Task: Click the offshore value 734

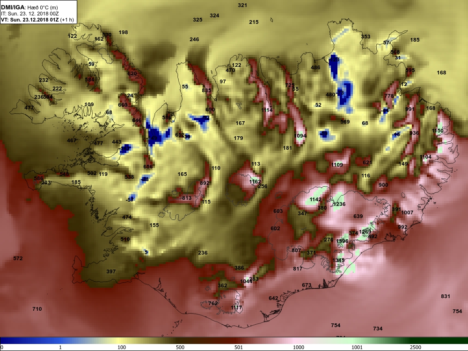Action: (378, 329)
